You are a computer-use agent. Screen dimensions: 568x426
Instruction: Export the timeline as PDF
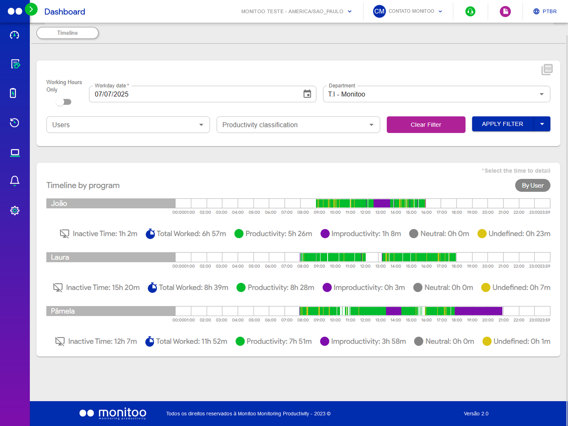pos(547,70)
